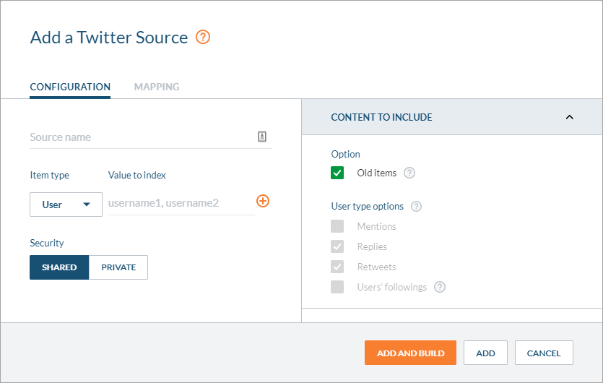Click the User type options label
603x383 pixels.
[368, 207]
